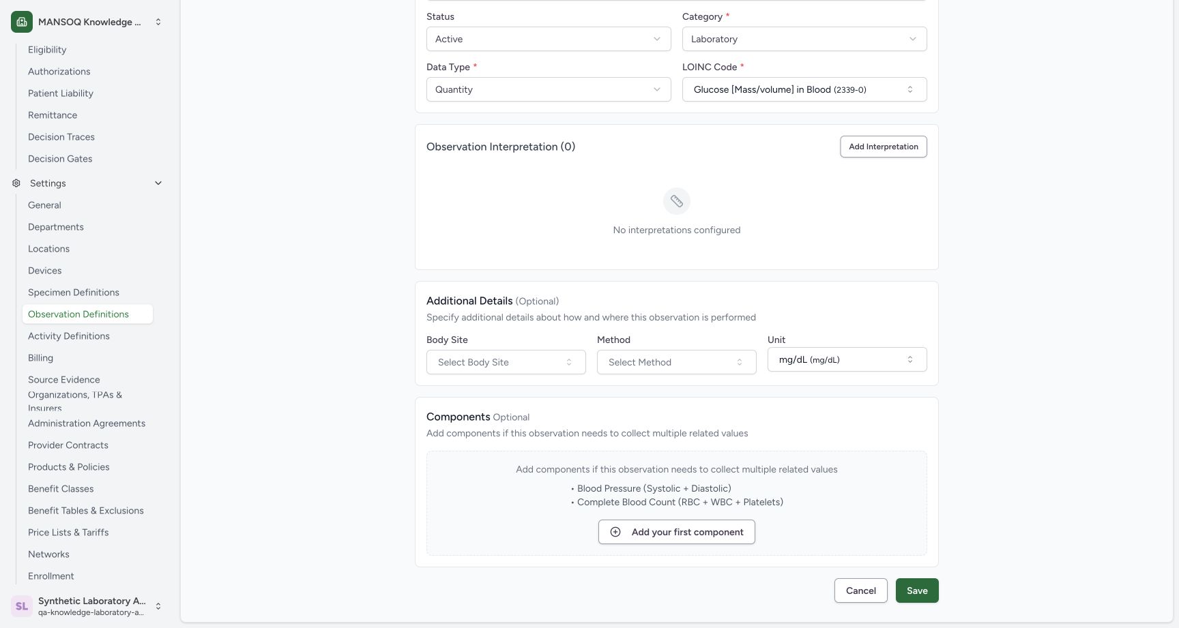Click the SL user avatar
Viewport: 1179px width, 628px height.
point(22,606)
